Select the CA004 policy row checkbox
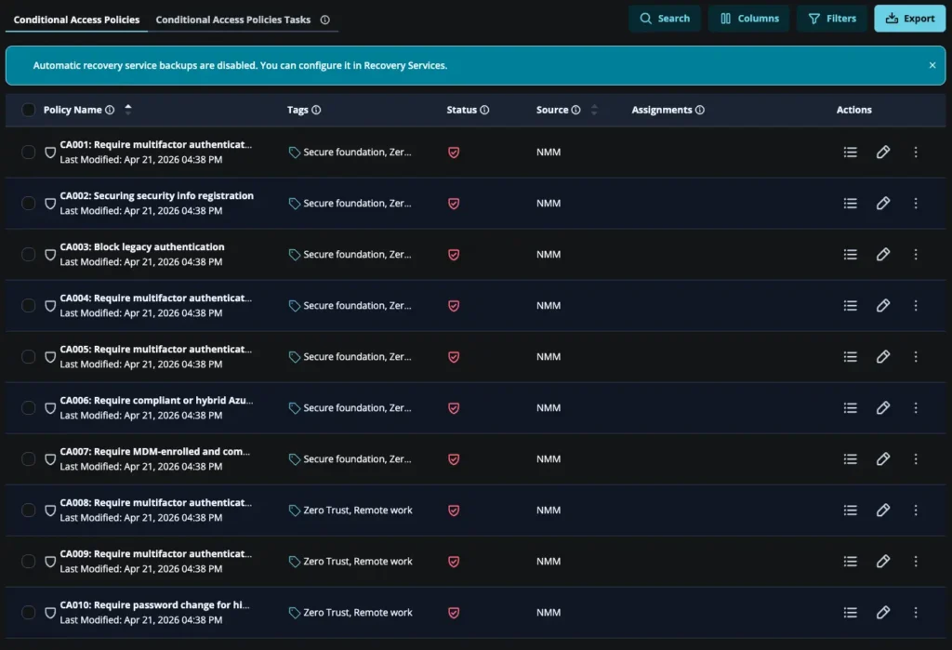This screenshot has height=650, width=952. pyautogui.click(x=28, y=306)
